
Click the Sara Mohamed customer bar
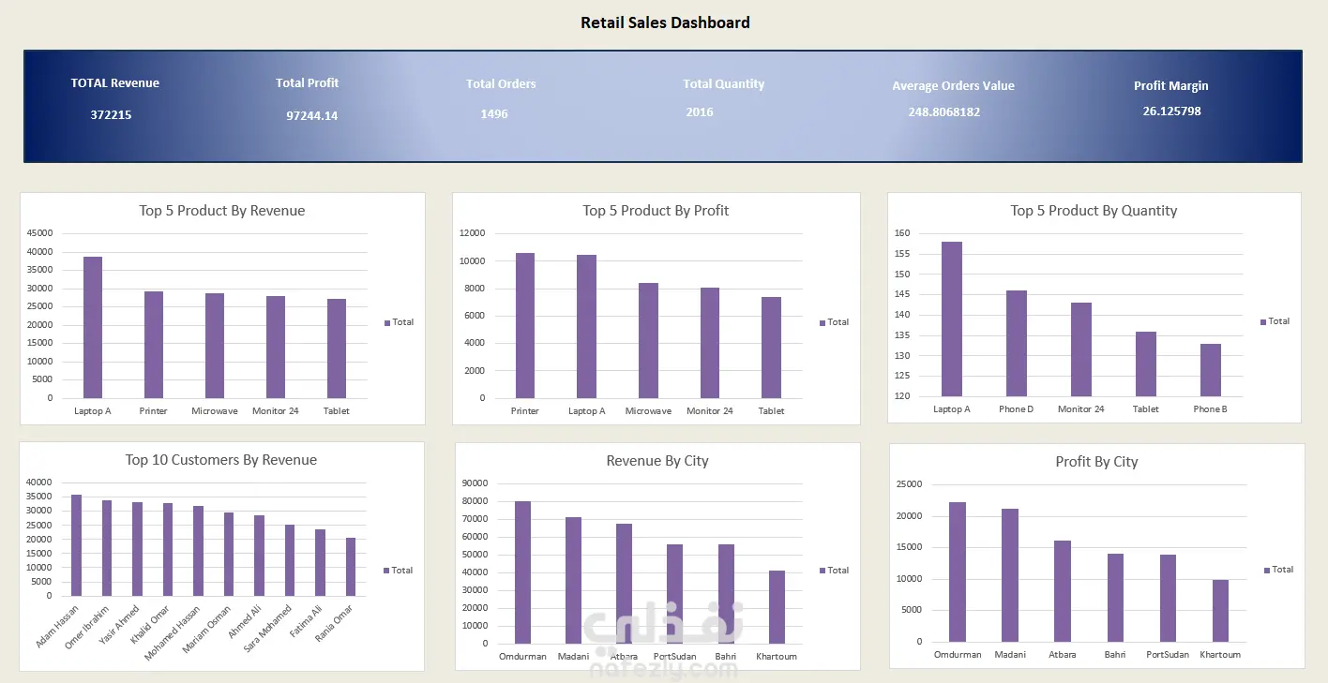point(290,560)
